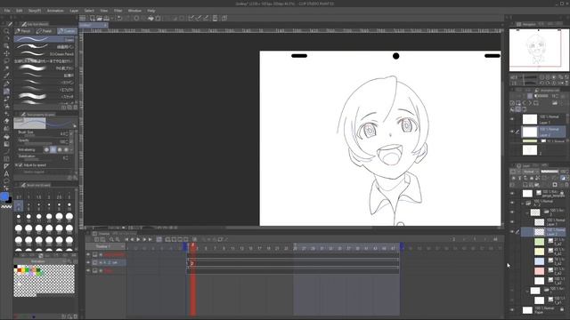Open the Window menu
The height and width of the screenshot is (320, 570).
(x=134, y=11)
